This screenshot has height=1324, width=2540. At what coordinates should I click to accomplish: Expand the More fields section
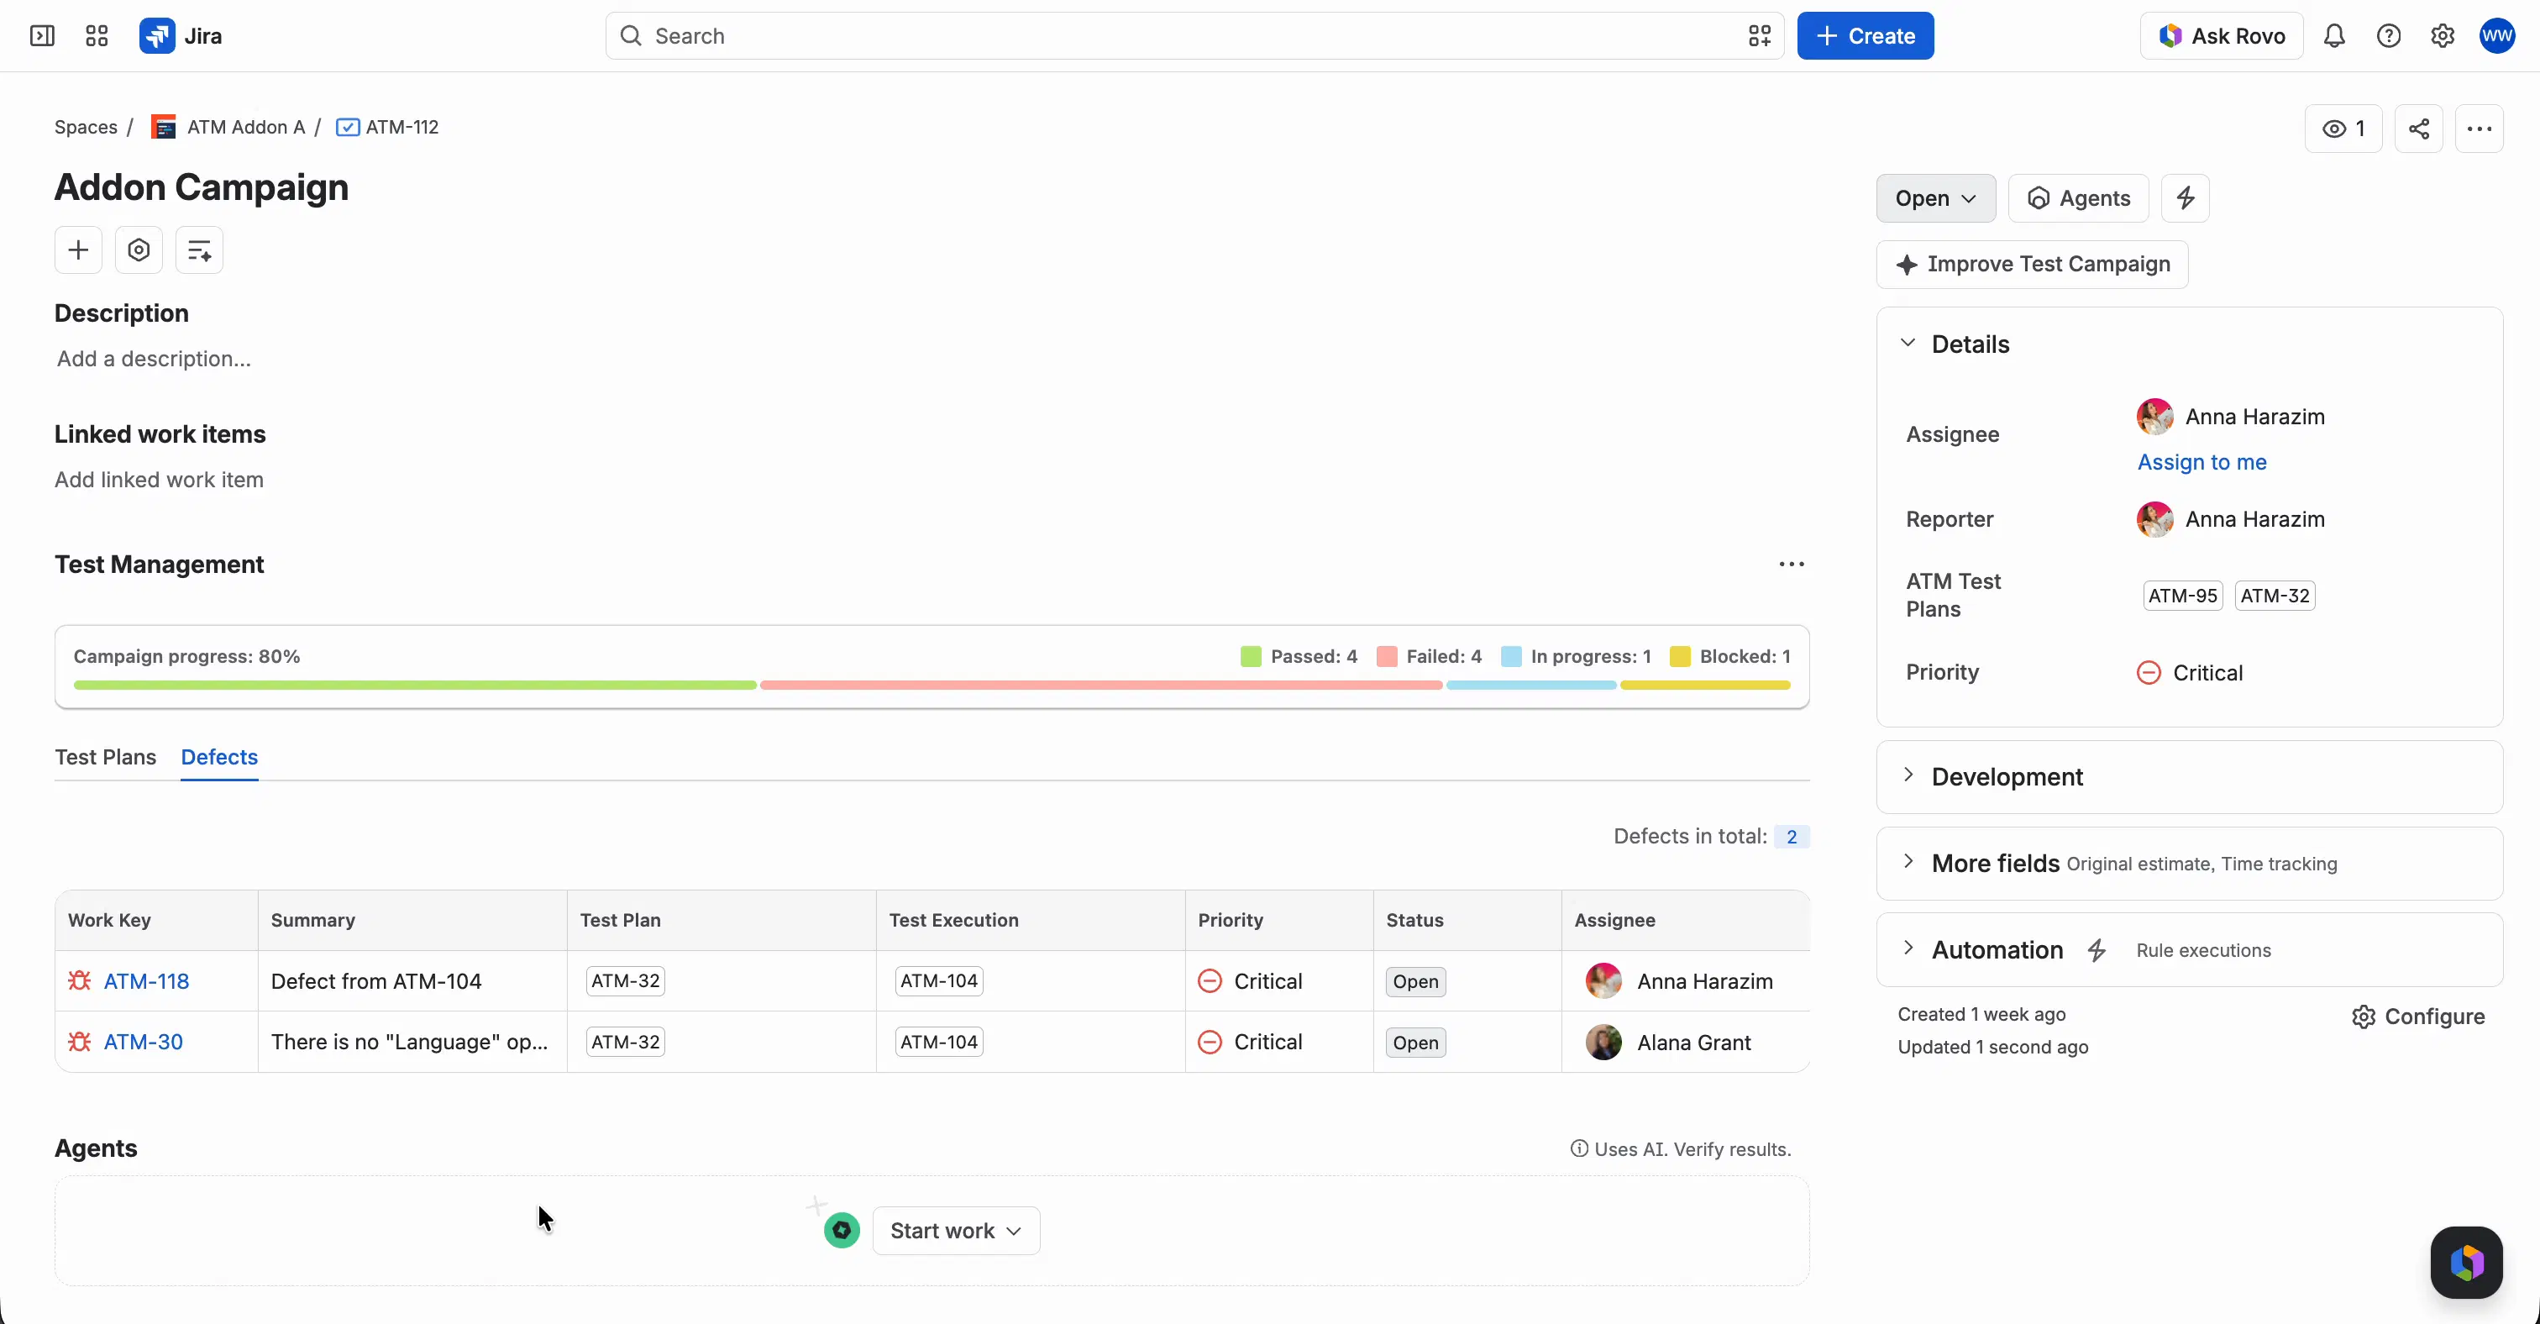point(1908,863)
